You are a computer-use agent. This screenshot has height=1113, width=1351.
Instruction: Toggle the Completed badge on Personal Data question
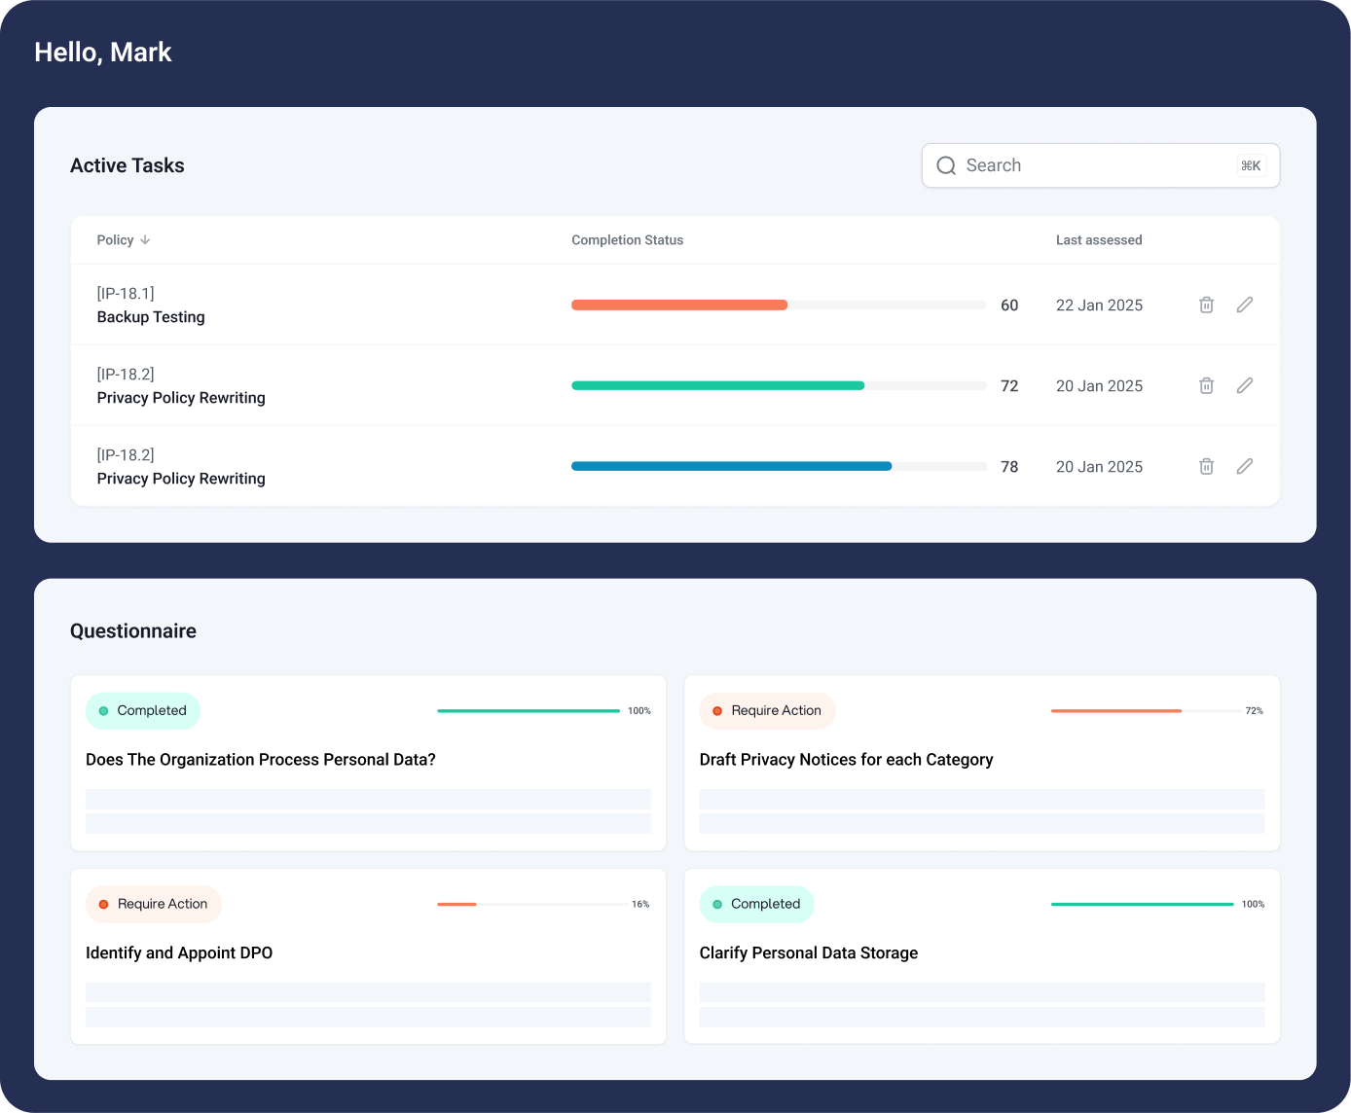[143, 710]
